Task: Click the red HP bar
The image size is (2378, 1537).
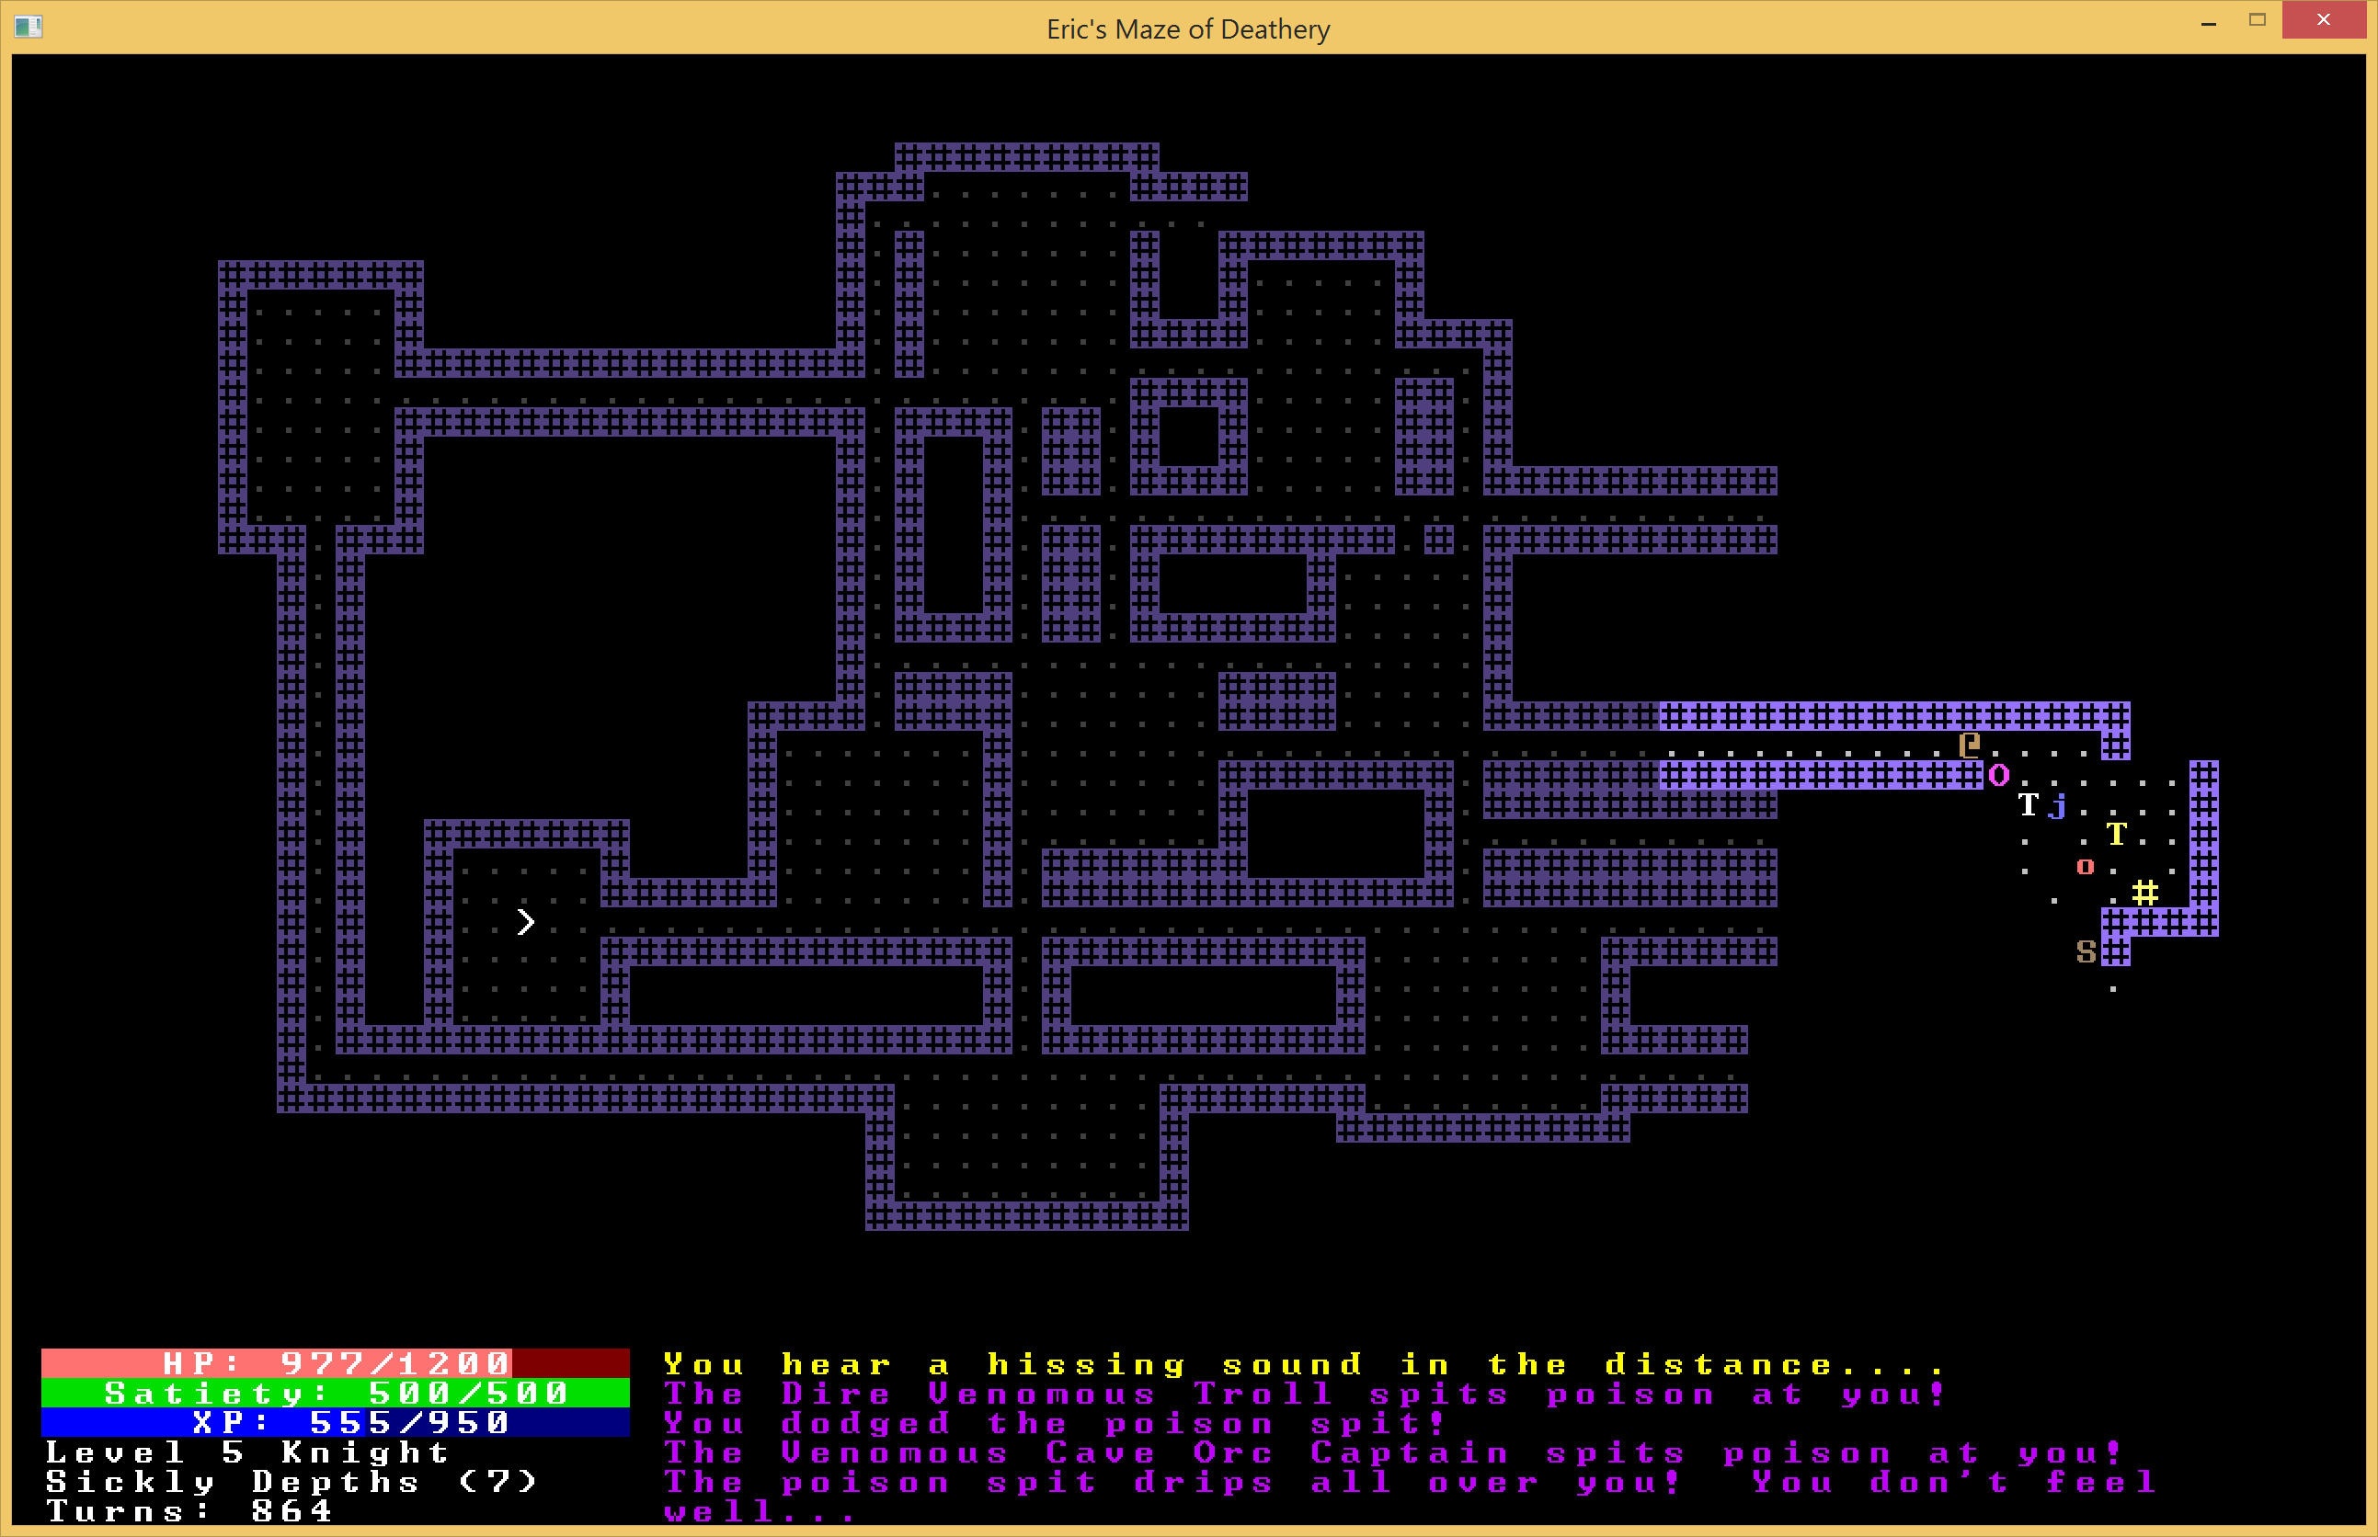Action: click(x=336, y=1362)
